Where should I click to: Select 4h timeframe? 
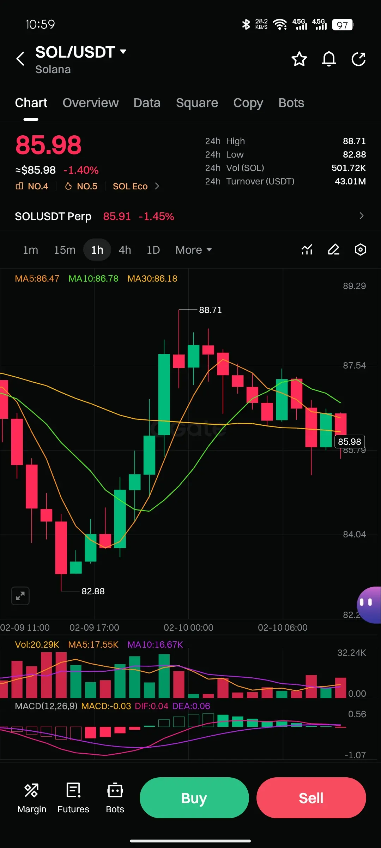(125, 250)
